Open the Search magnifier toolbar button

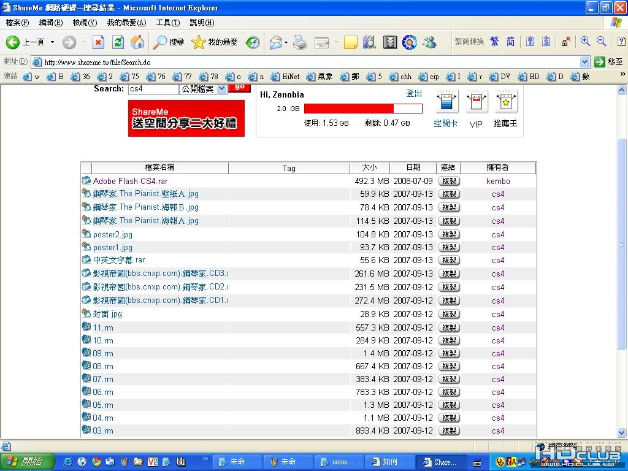point(168,42)
